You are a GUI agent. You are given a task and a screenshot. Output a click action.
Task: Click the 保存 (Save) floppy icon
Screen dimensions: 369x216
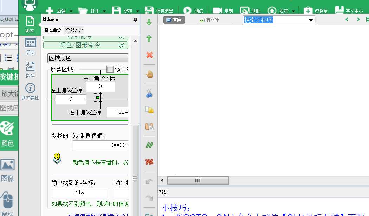116,11
